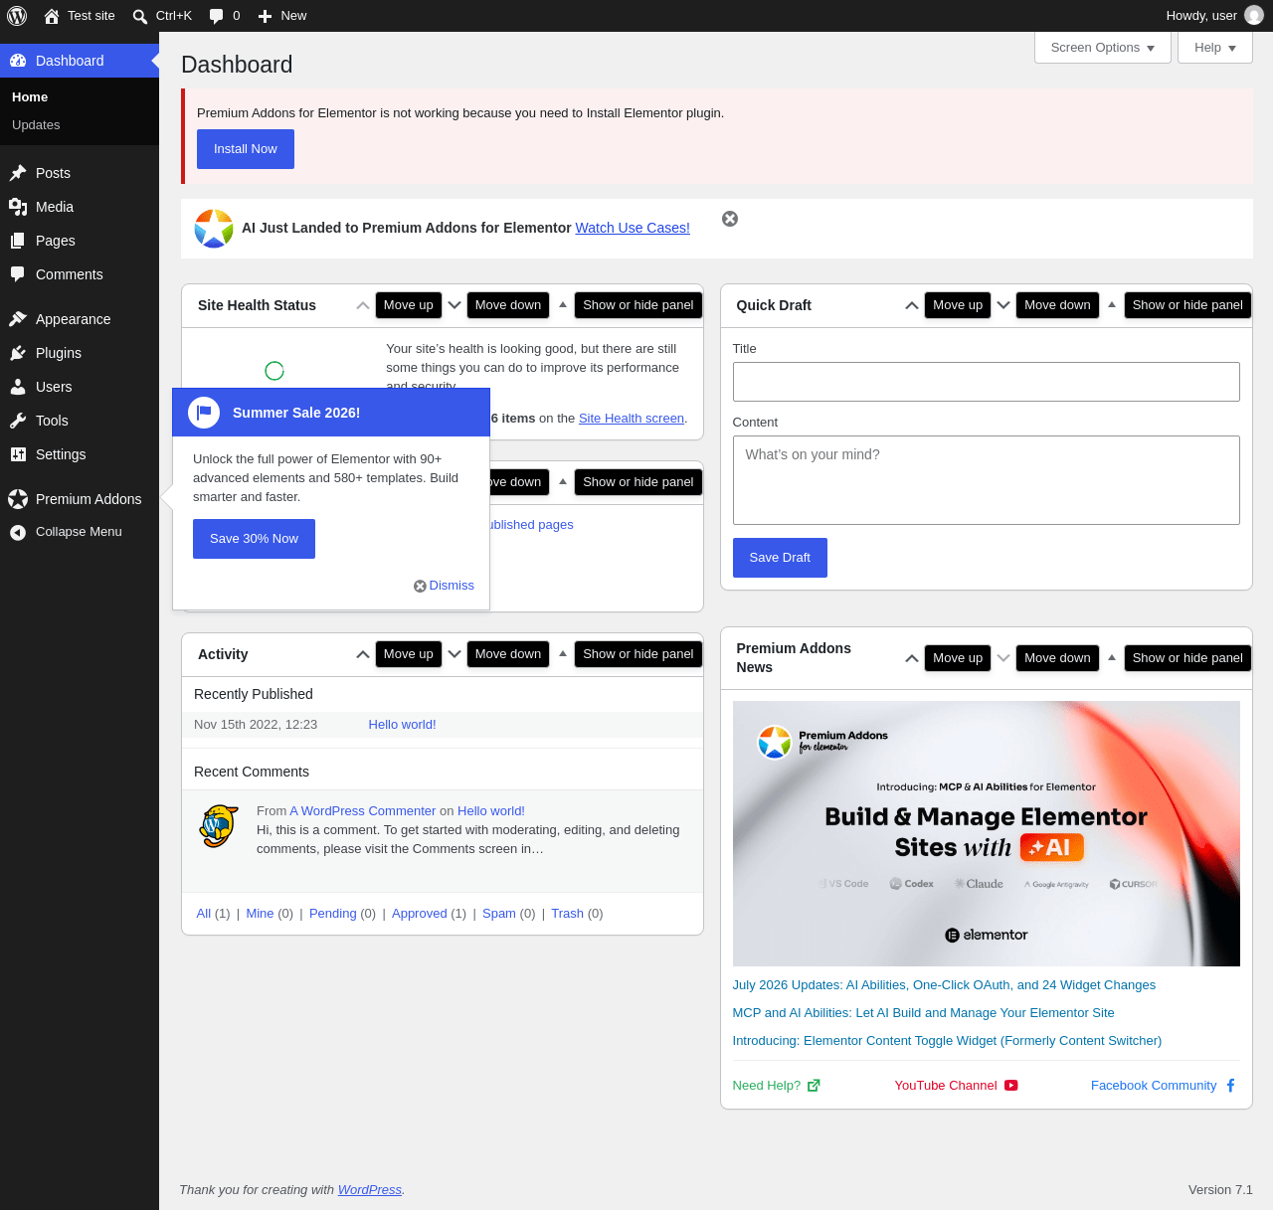Image resolution: width=1273 pixels, height=1210 pixels.
Task: Open the Watch Use Cases link
Action: [x=633, y=228]
